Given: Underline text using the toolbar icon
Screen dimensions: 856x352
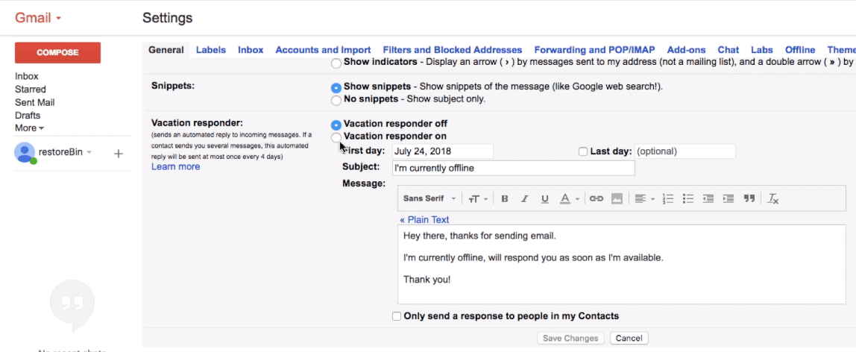Looking at the screenshot, I should pyautogui.click(x=544, y=198).
